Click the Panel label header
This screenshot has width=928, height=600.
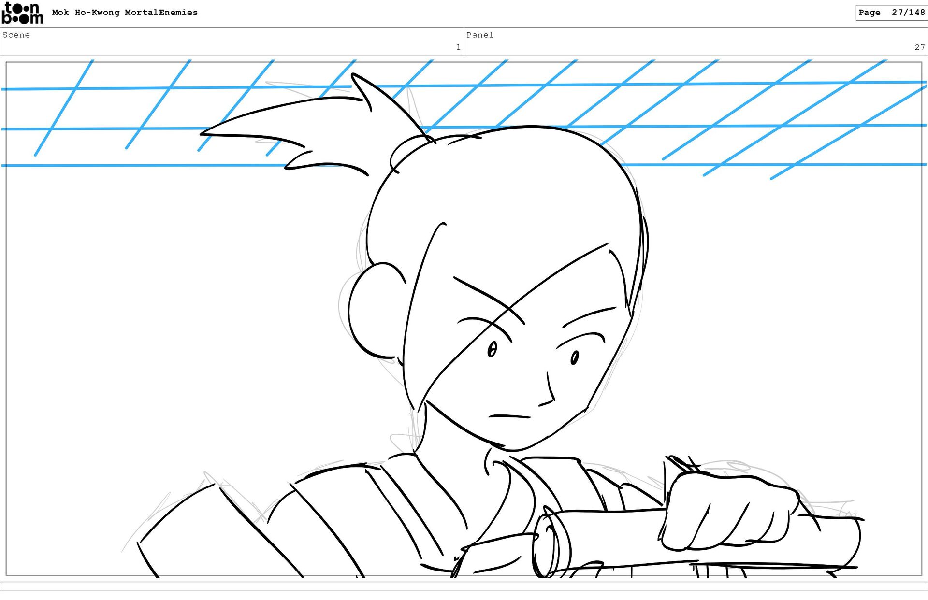coord(479,35)
